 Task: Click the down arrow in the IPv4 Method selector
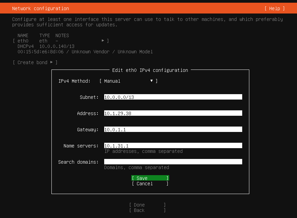pos(152,81)
